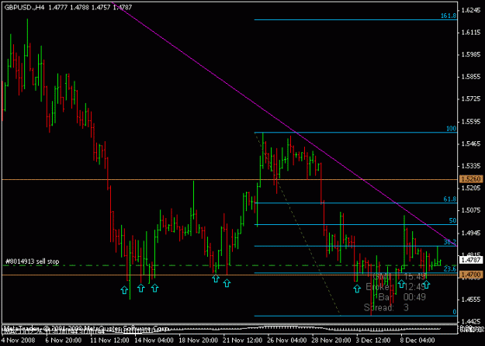Click the 1.5725 price axis label
Image resolution: width=485 pixels, height=346 pixels.
pyautogui.click(x=471, y=99)
